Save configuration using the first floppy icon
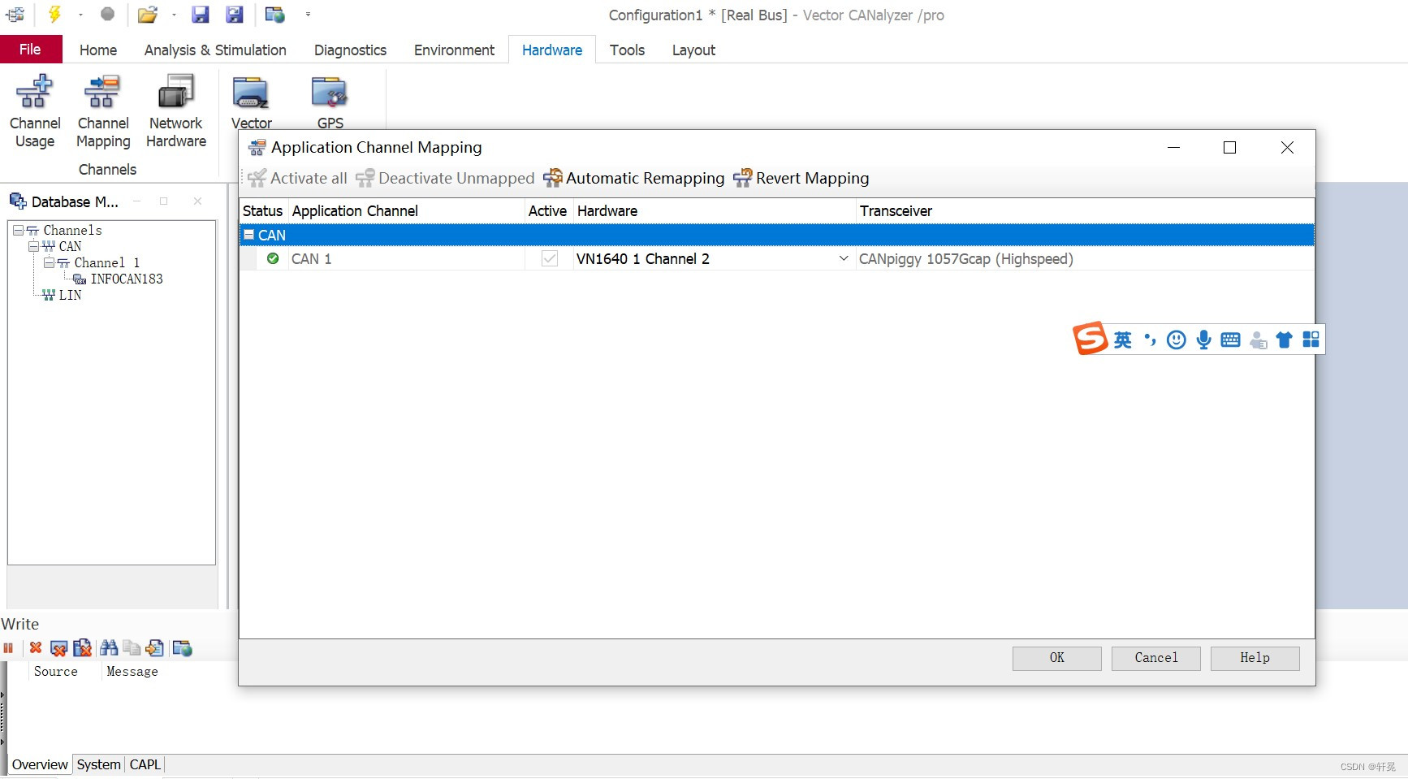Screen dimensions: 1408x779 point(200,15)
